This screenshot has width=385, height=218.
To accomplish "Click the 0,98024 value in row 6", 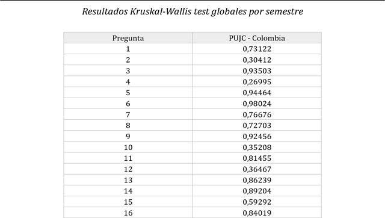I will [257, 104].
